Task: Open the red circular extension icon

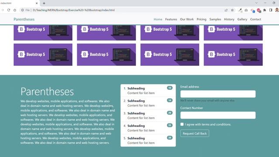Action: tap(259, 10)
